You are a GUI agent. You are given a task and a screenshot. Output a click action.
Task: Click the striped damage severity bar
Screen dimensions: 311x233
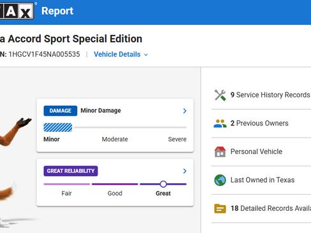pos(58,127)
